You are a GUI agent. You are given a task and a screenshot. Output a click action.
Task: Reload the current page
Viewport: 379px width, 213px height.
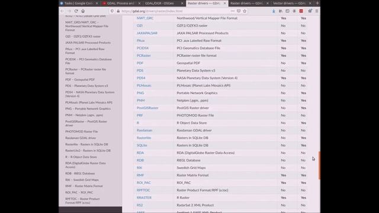pos(76,11)
